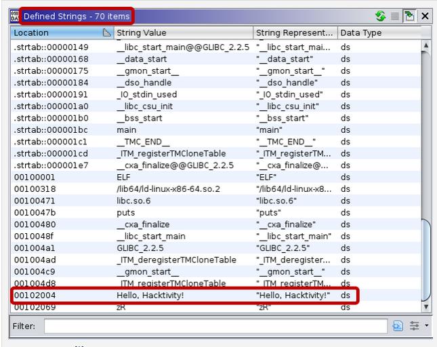This screenshot has width=437, height=347.
Task: Select the "puts" string row
Action: 183,212
